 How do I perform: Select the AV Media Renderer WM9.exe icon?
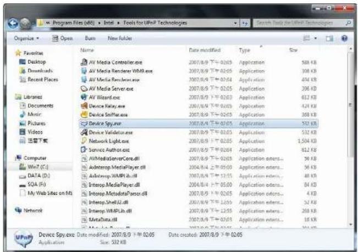(84, 71)
